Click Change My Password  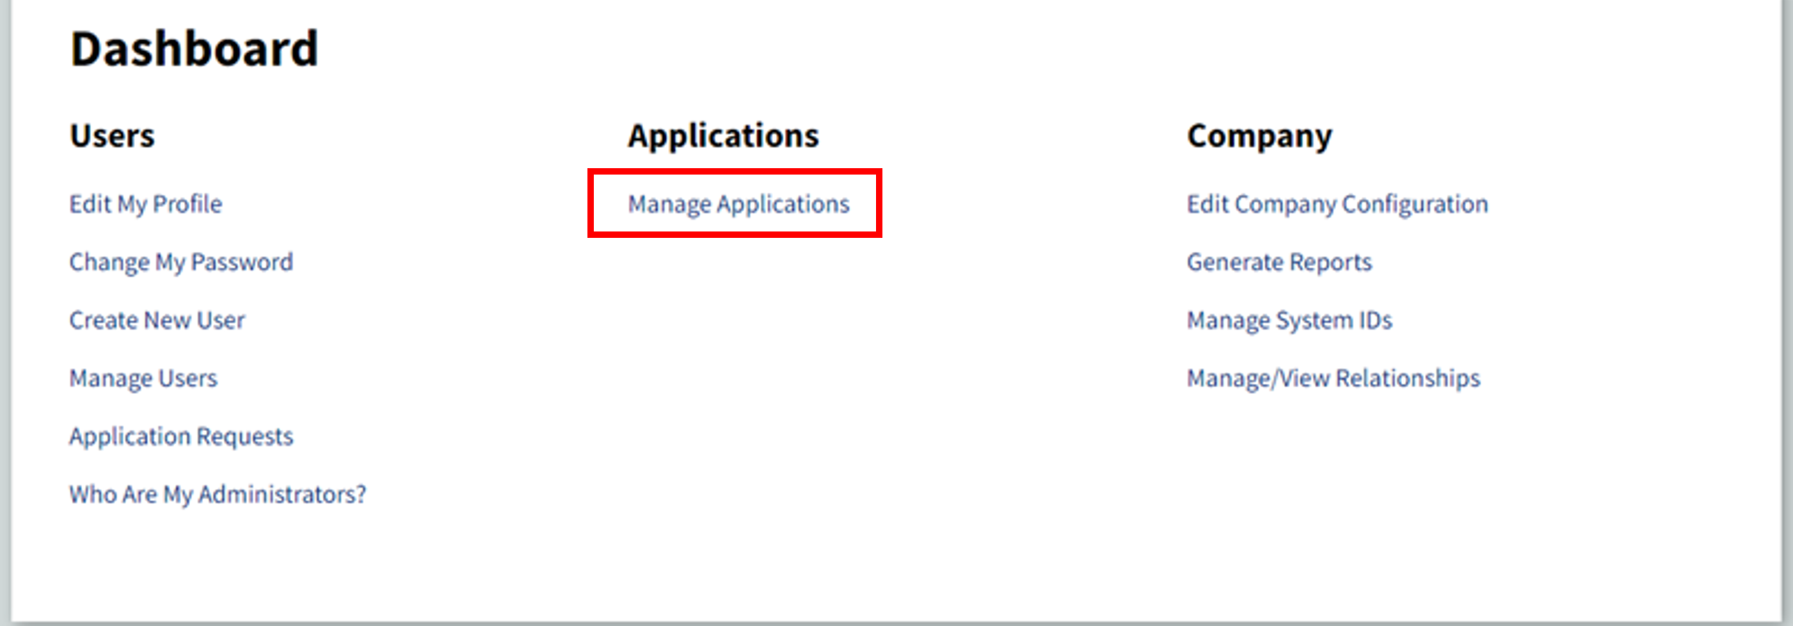pos(181,263)
